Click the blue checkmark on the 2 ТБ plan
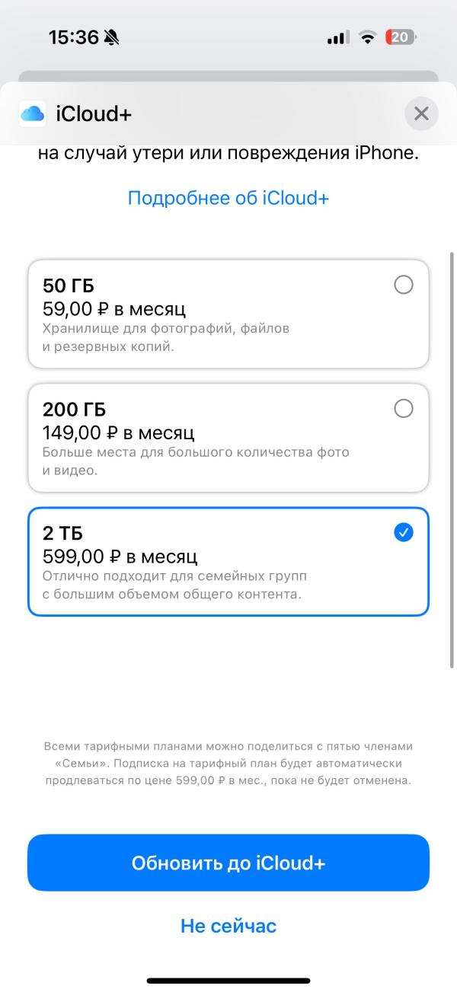Image resolution: width=457 pixels, height=992 pixels. [403, 533]
